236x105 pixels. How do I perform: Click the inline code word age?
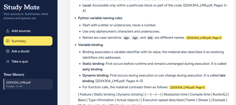(126, 38)
